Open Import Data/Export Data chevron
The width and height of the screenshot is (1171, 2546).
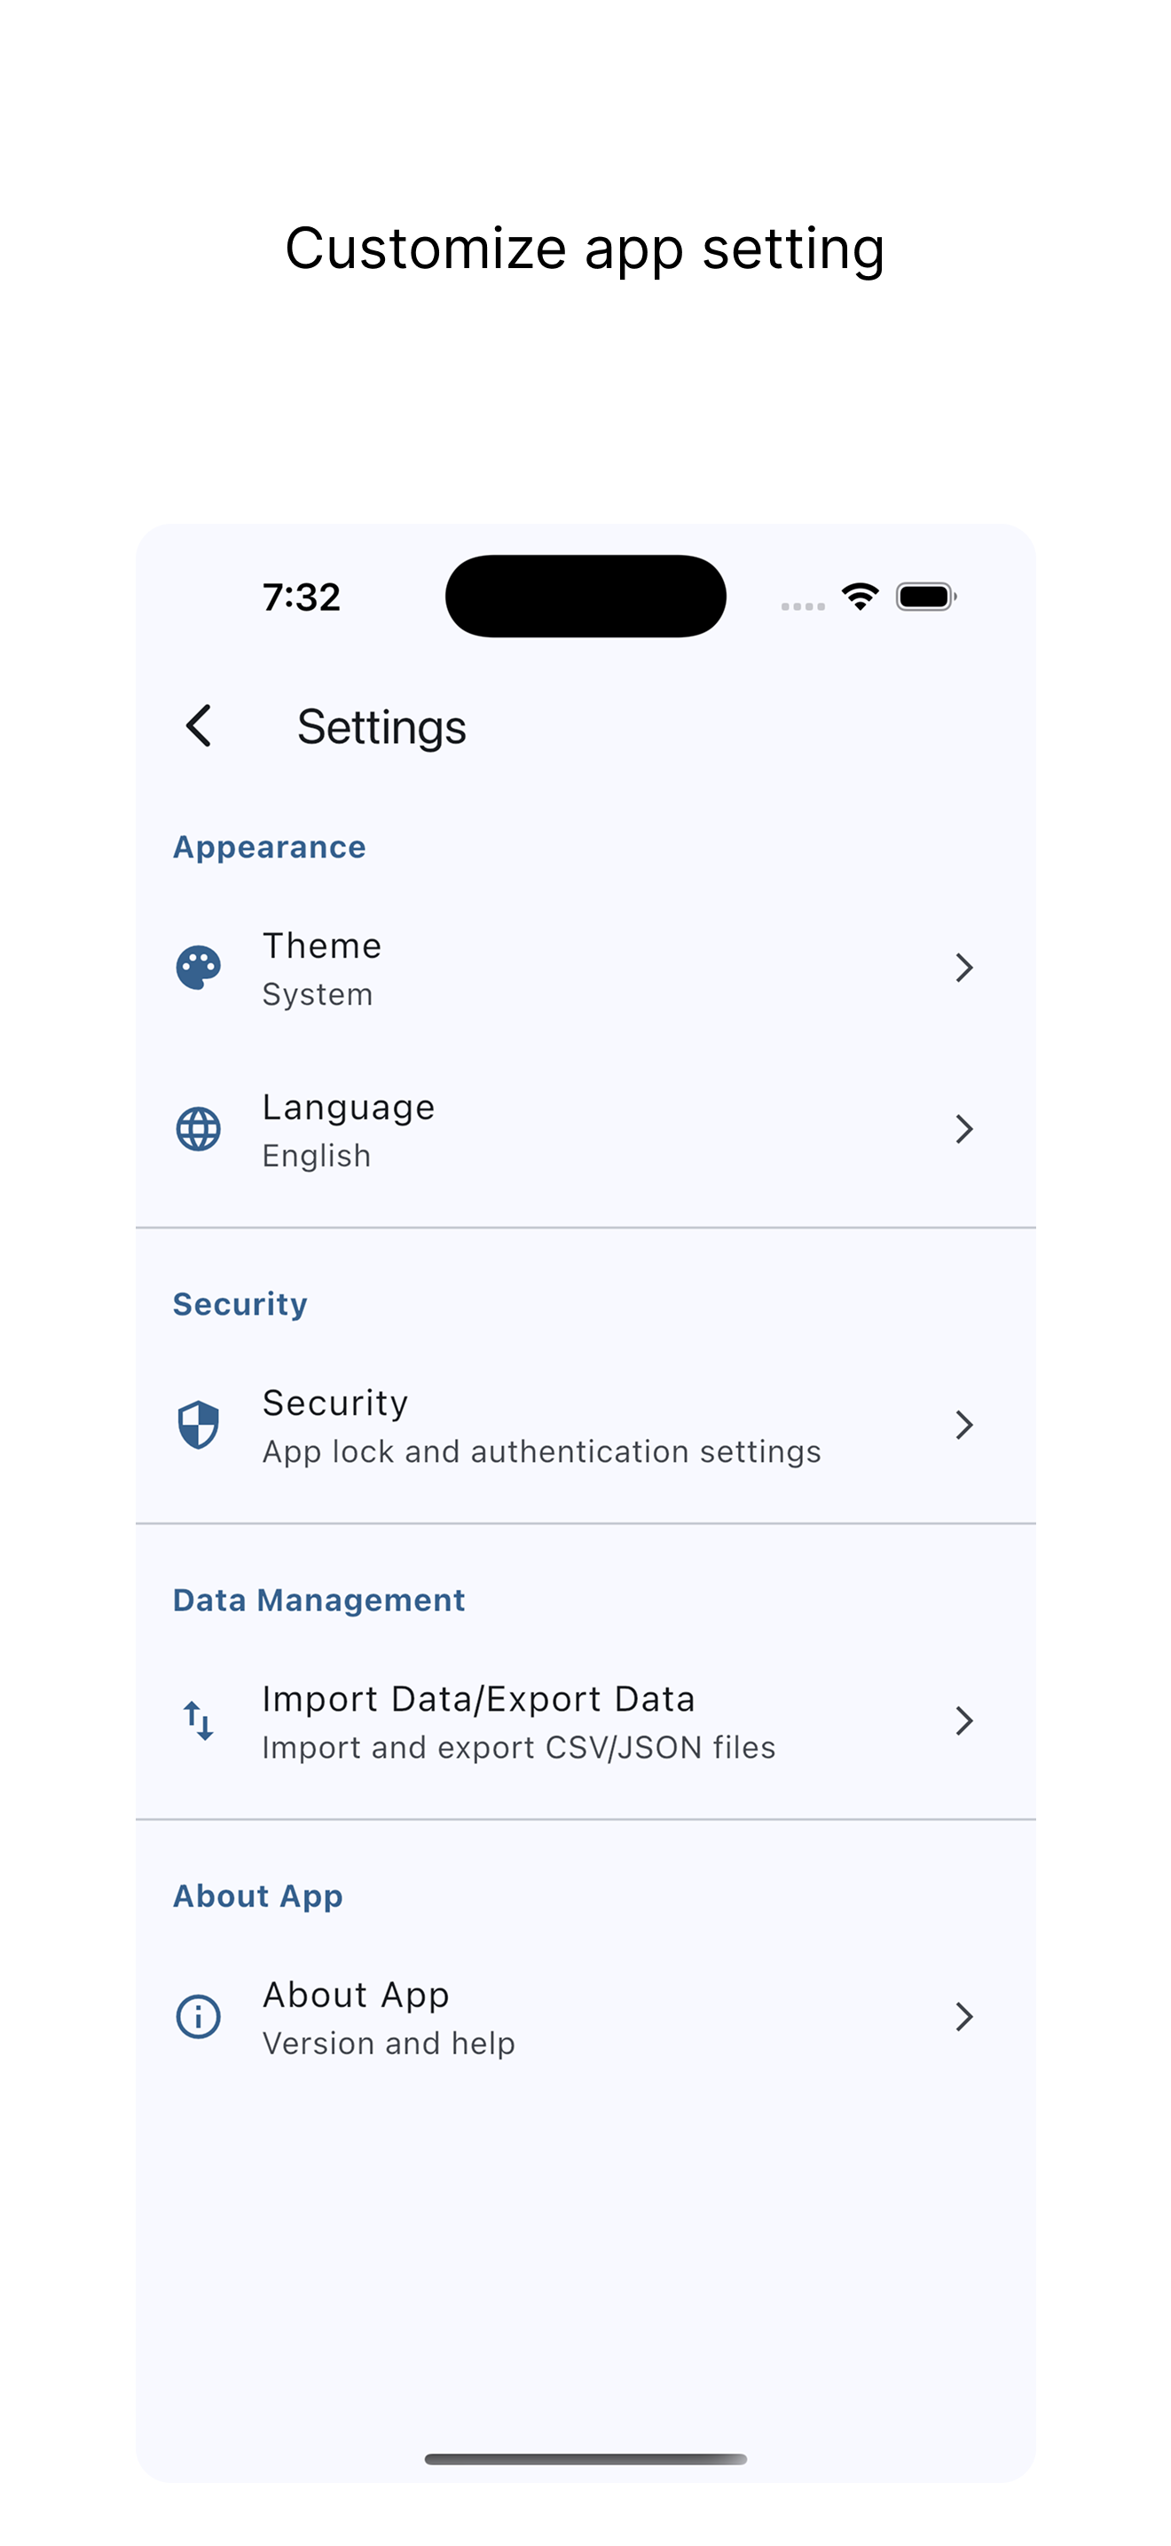point(964,1720)
